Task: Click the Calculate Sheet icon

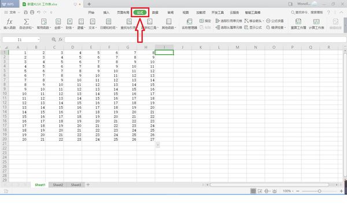Action: tap(316, 21)
